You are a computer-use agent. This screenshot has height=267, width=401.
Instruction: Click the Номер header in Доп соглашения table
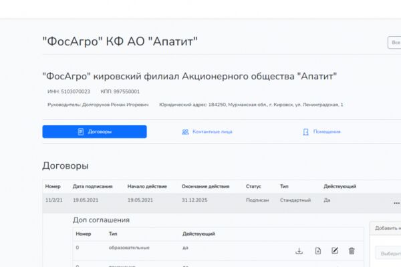pyautogui.click(x=84, y=234)
